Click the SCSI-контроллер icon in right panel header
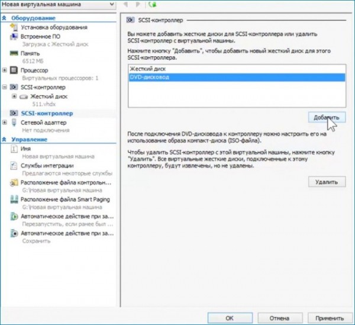The height and width of the screenshot is (325, 355). (x=130, y=20)
